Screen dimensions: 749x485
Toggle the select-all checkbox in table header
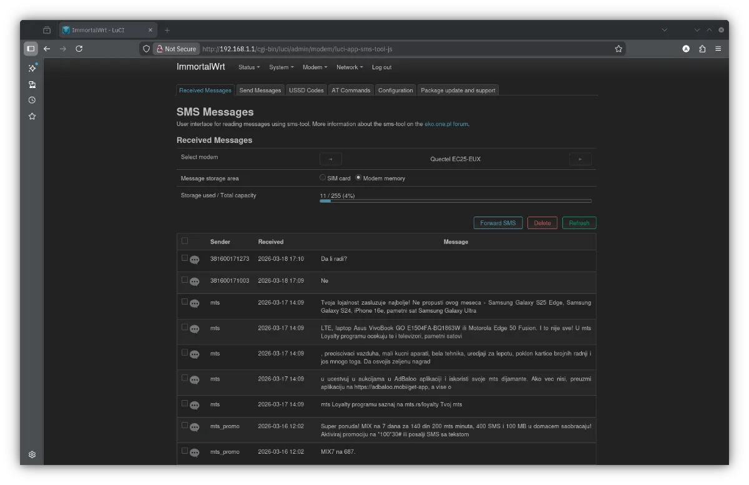(x=185, y=241)
